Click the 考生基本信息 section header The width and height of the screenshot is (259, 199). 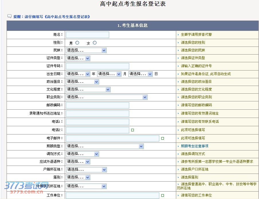click(132, 26)
